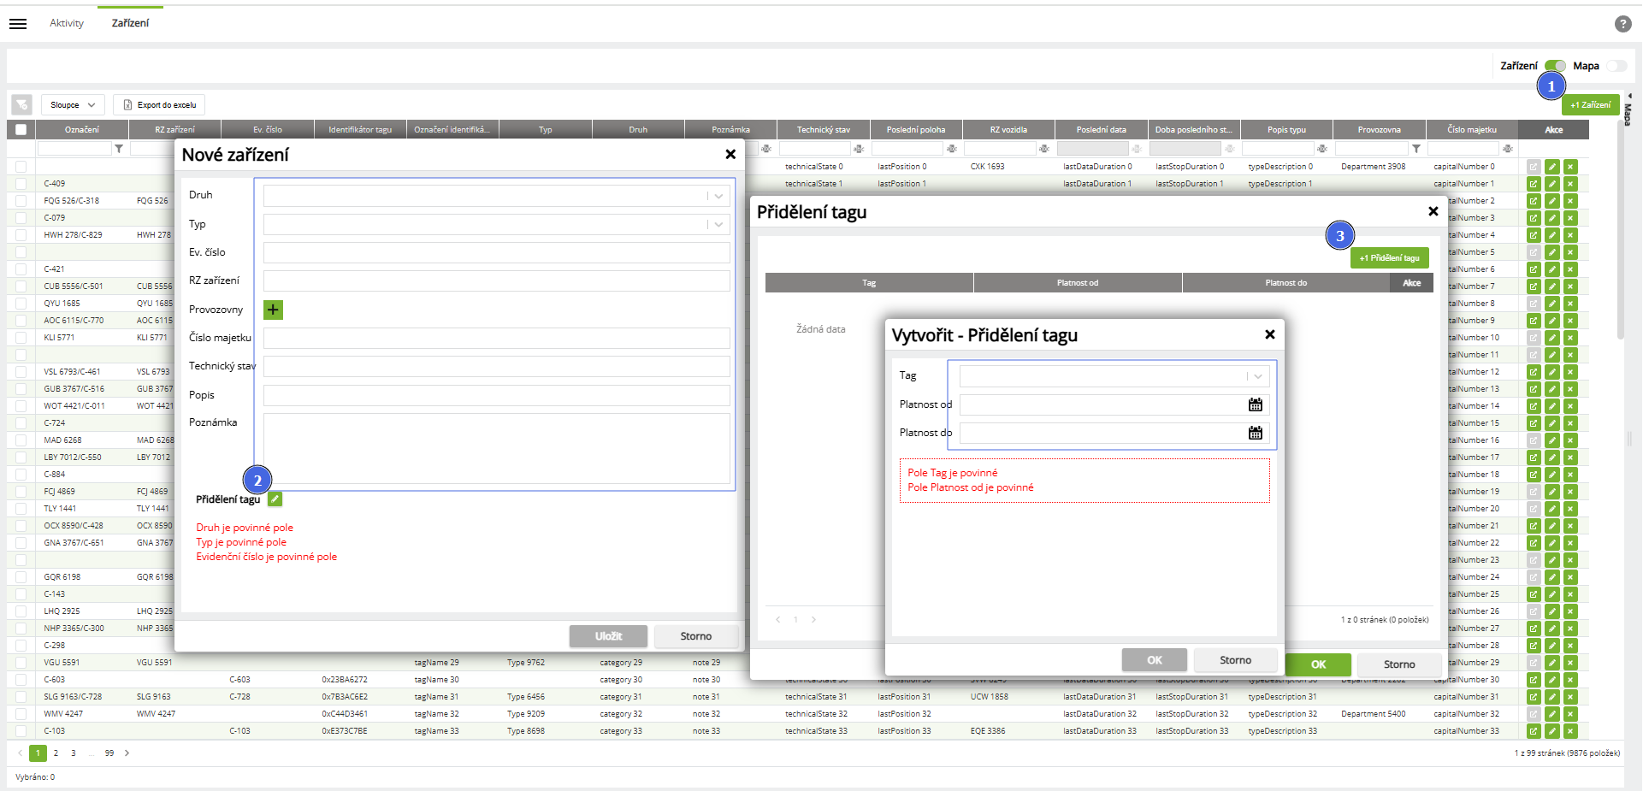Screen dimensions: 1643x791
Task: Click the open-detail icon for capitalNumber 7 row
Action: (x=1534, y=286)
